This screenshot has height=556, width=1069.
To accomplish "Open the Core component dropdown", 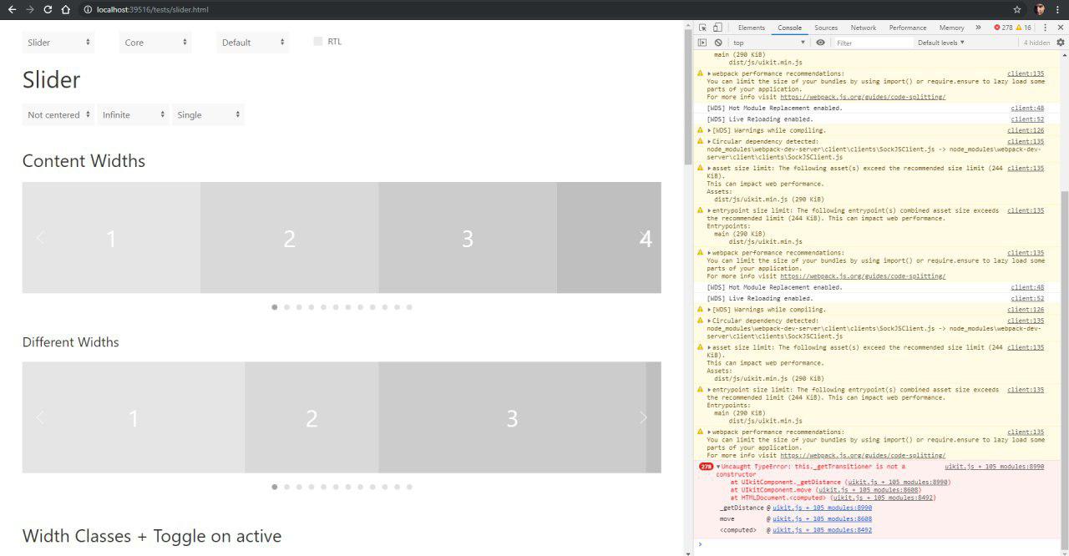I will [155, 41].
